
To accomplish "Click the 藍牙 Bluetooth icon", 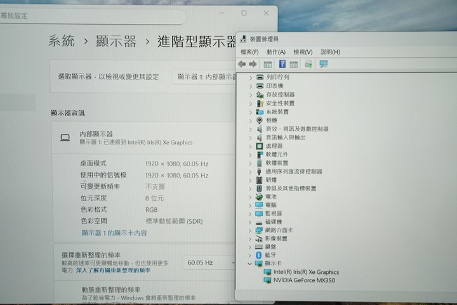I will [x=258, y=255].
